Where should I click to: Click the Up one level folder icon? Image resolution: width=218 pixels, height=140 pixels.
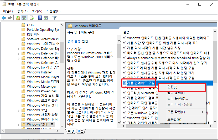tap(18, 18)
